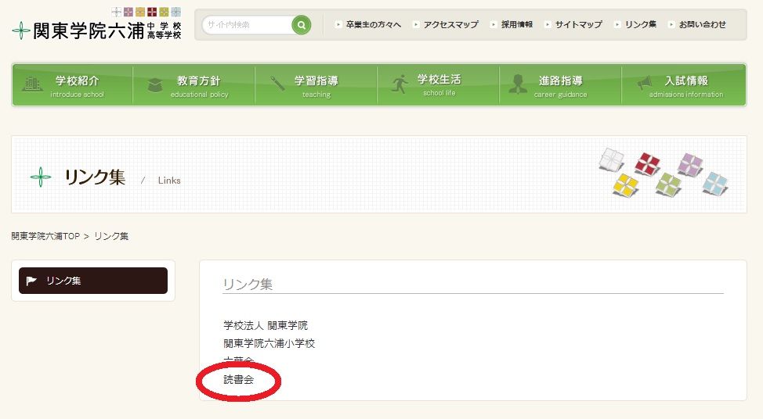
Task: Open the お問い合わせ link
Action: coord(702,24)
